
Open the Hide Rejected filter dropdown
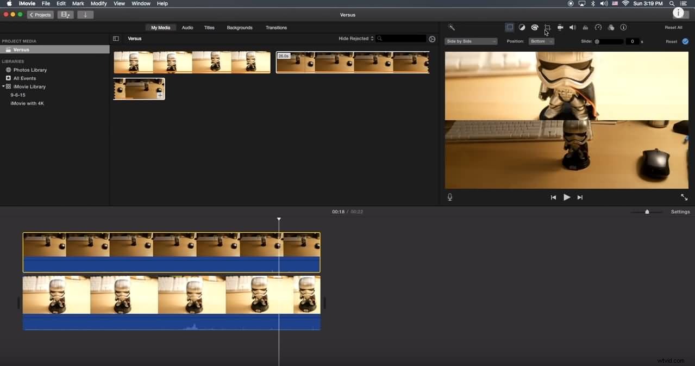click(356, 38)
